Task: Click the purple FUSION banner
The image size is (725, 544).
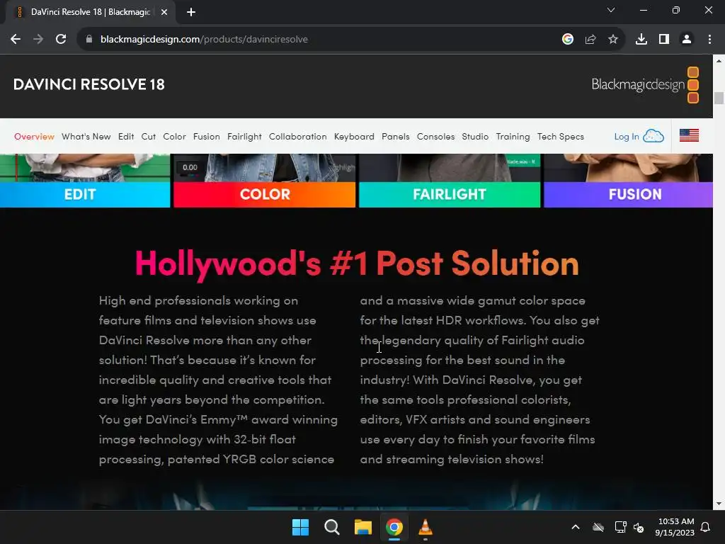Action: pyautogui.click(x=629, y=194)
